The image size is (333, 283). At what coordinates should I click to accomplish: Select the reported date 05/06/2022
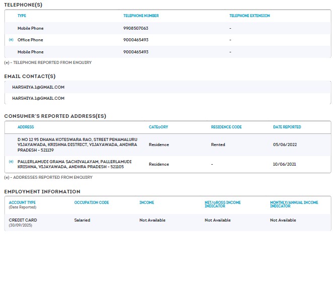285,145
